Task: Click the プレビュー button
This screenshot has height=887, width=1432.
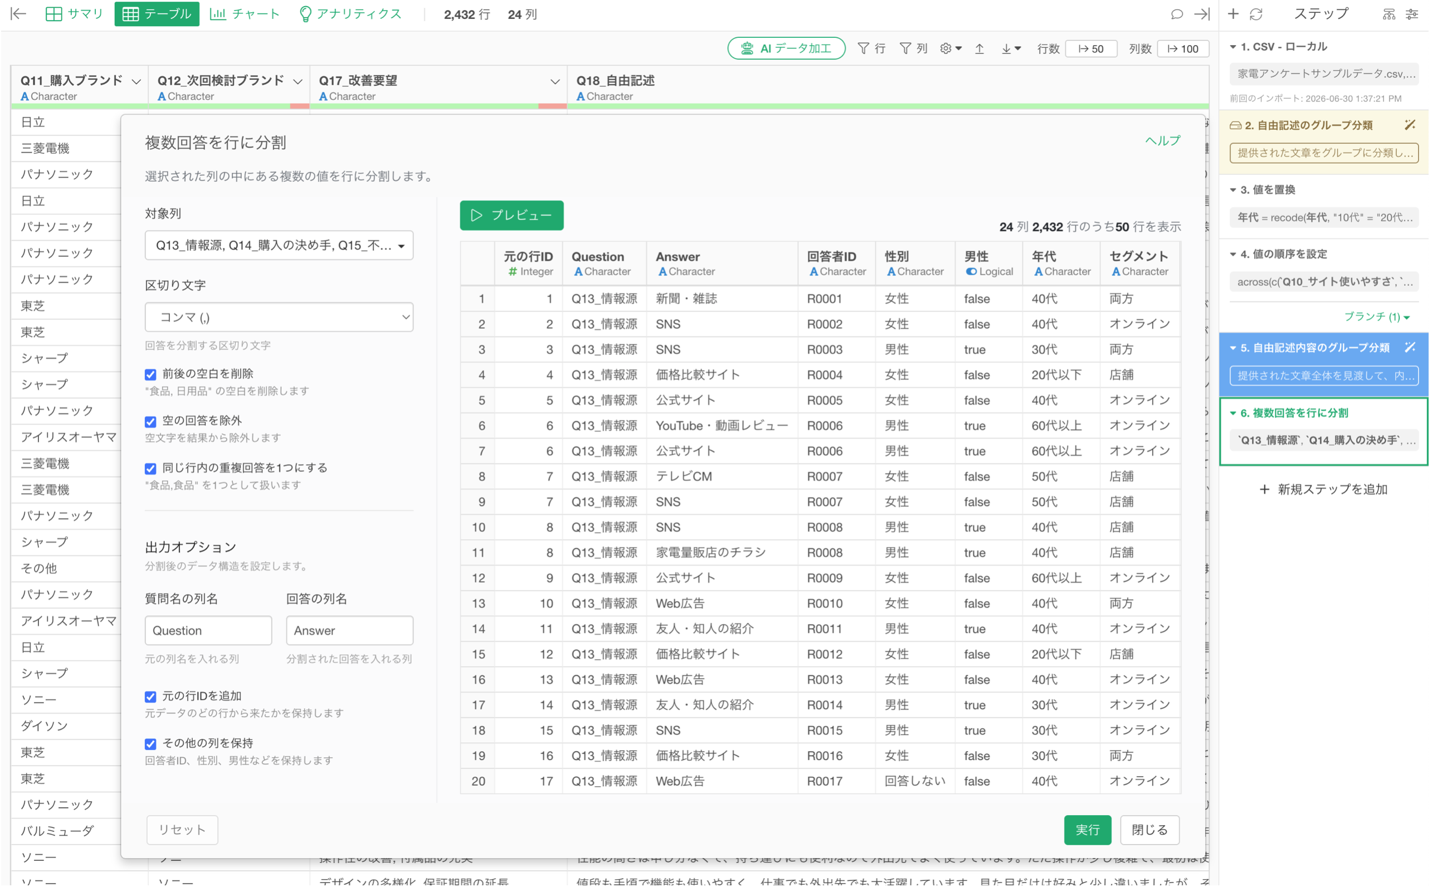Action: (x=512, y=215)
